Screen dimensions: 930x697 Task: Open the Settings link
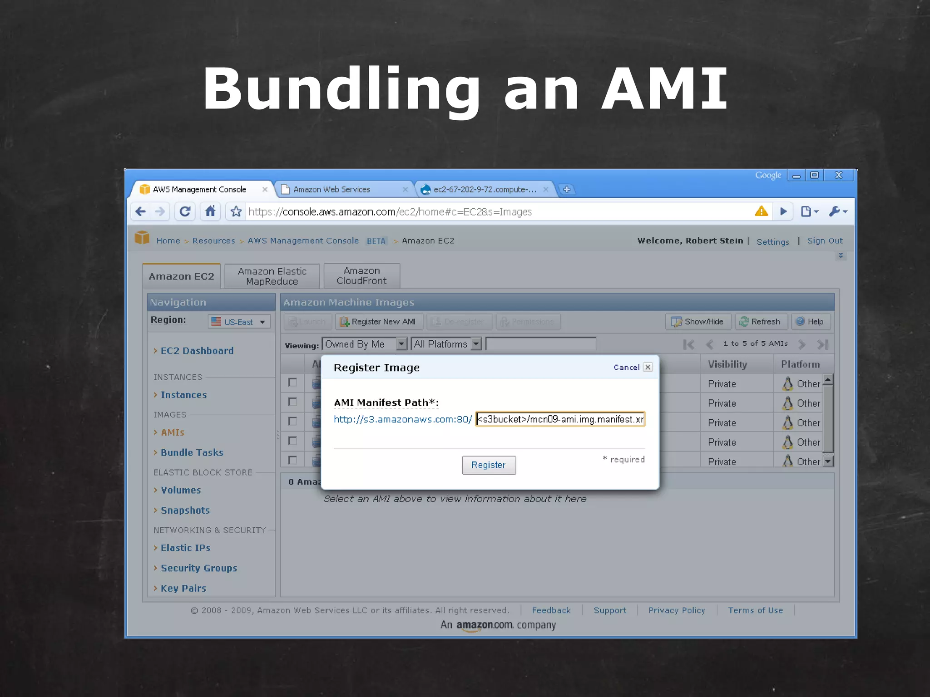coord(773,242)
